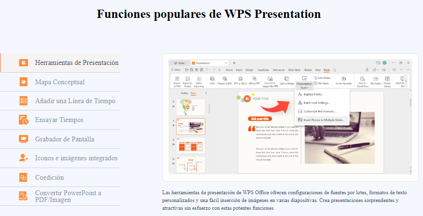Open the Split or Merge tool

click(x=287, y=81)
